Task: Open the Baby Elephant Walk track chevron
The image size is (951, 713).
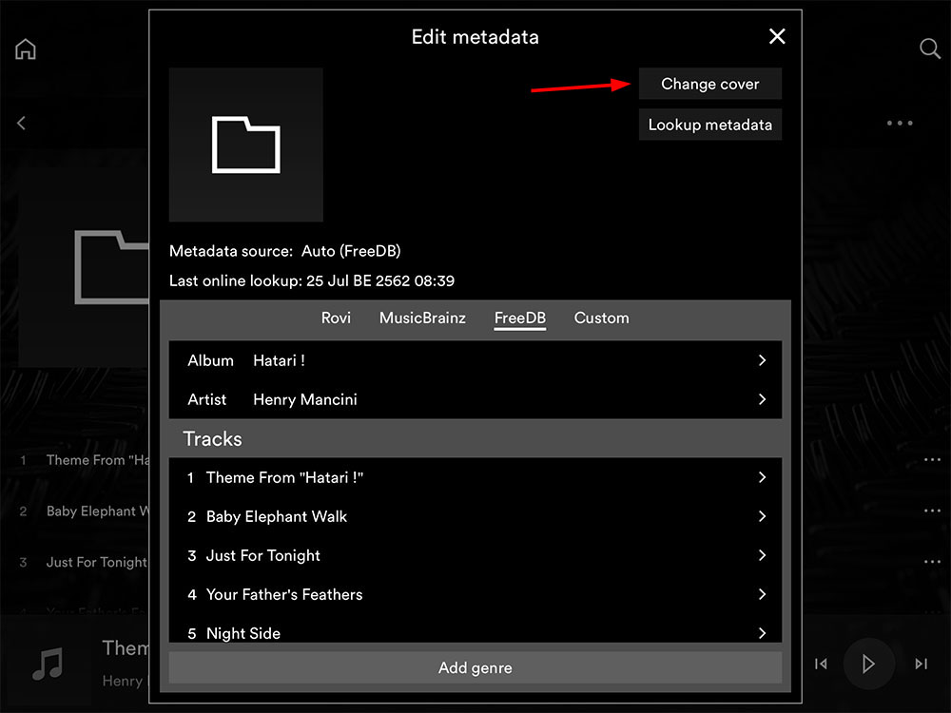Action: coord(762,516)
